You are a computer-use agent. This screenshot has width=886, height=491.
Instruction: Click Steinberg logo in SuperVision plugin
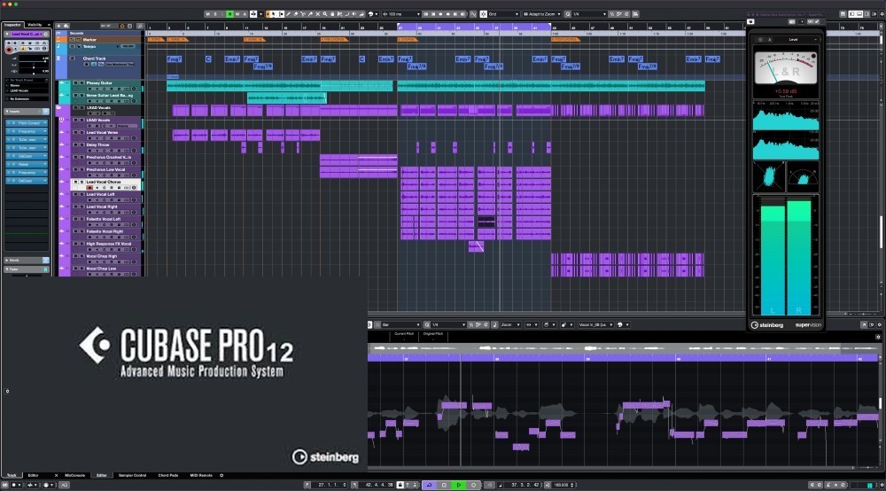coord(766,325)
